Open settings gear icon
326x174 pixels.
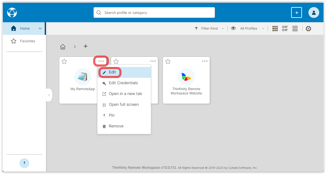308,28
